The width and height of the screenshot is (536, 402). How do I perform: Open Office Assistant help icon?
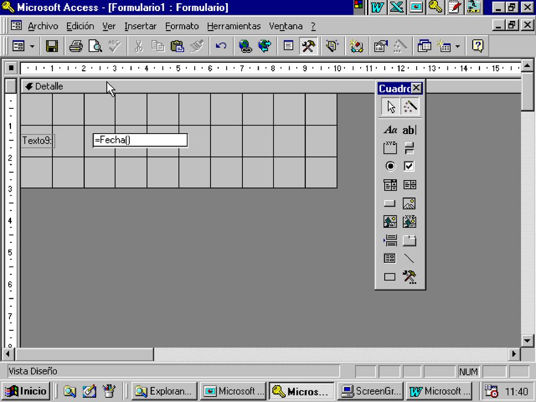(x=477, y=46)
